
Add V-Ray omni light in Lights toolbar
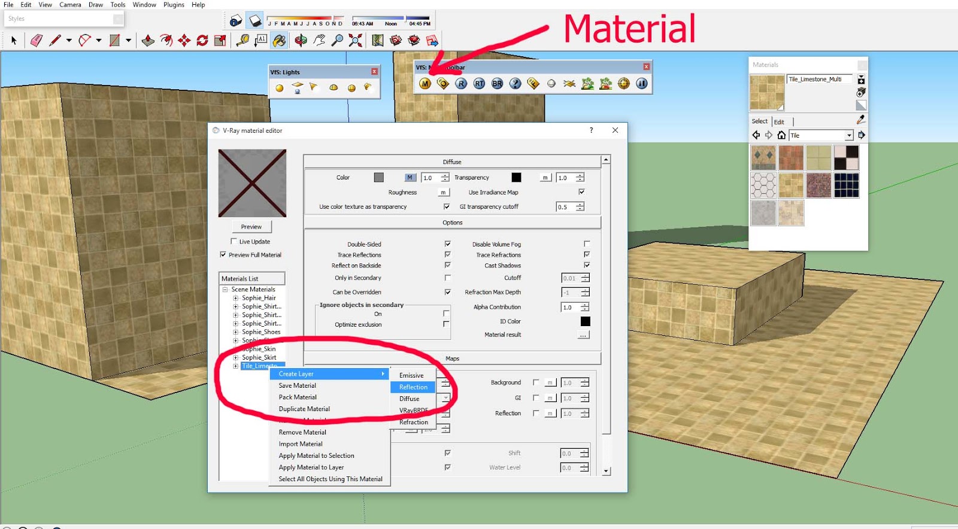[280, 88]
